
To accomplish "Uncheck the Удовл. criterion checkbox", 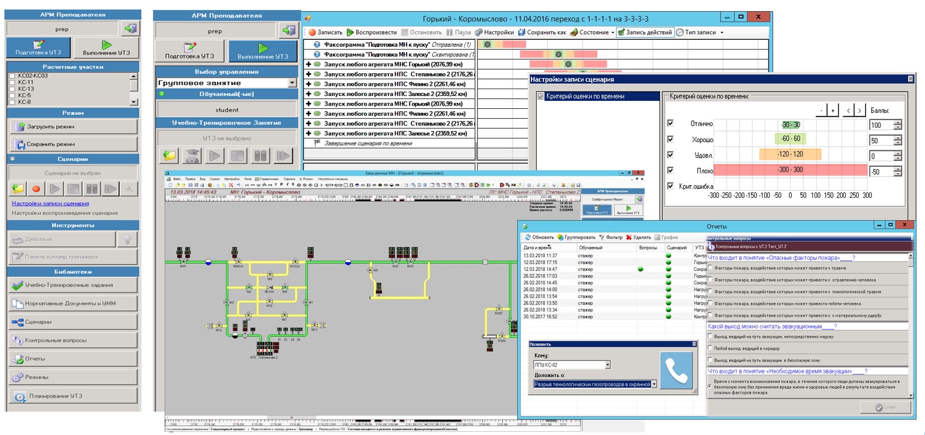I will 670,155.
